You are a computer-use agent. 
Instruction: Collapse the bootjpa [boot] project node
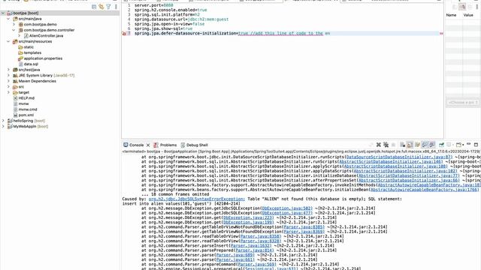(3, 13)
